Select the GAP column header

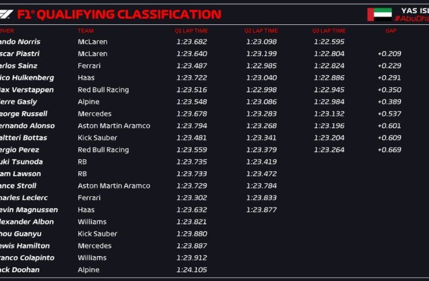(391, 31)
